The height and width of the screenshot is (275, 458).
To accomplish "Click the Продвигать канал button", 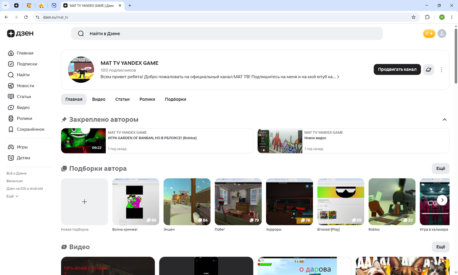I will pos(397,69).
